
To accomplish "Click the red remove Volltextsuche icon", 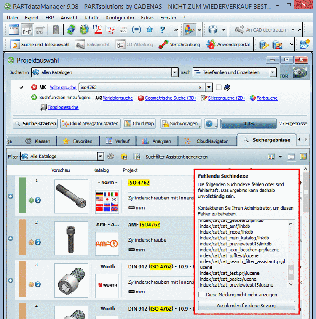I will (x=34, y=87).
